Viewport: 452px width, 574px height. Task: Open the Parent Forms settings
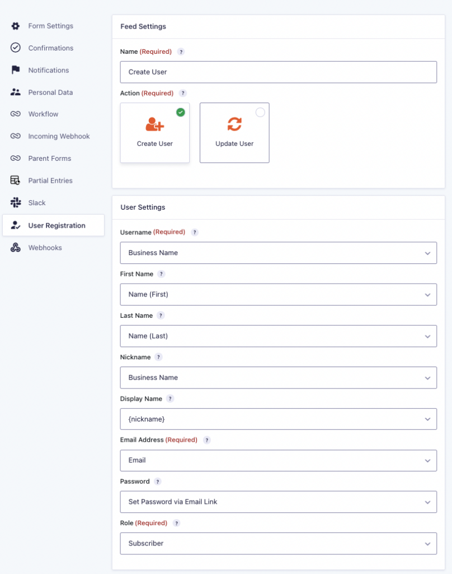point(49,159)
